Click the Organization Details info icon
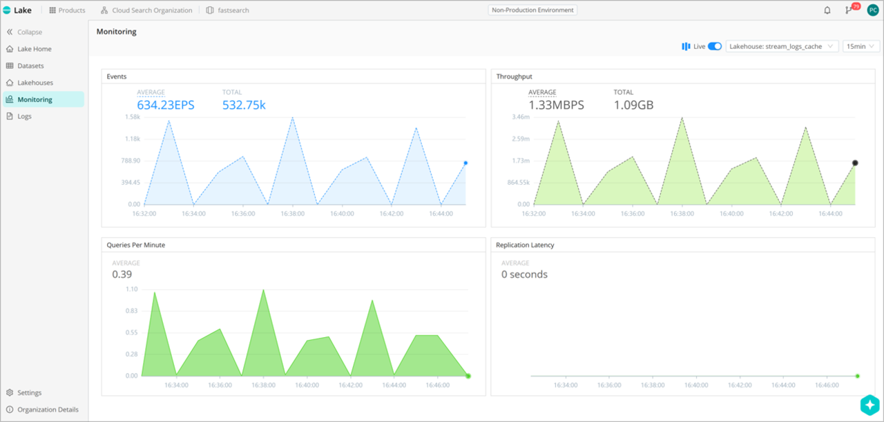884x422 pixels. coord(10,410)
